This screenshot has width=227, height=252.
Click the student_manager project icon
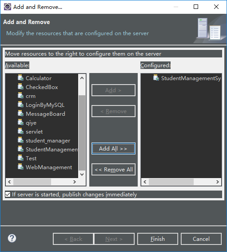click(21, 140)
